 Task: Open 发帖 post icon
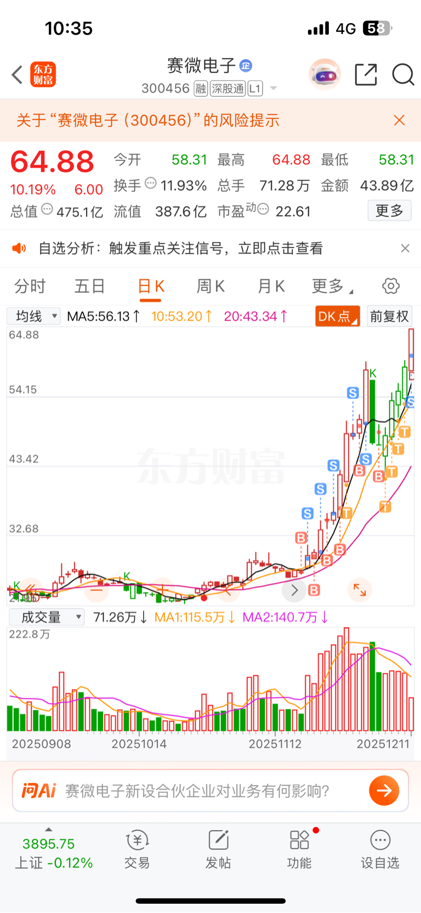(218, 850)
